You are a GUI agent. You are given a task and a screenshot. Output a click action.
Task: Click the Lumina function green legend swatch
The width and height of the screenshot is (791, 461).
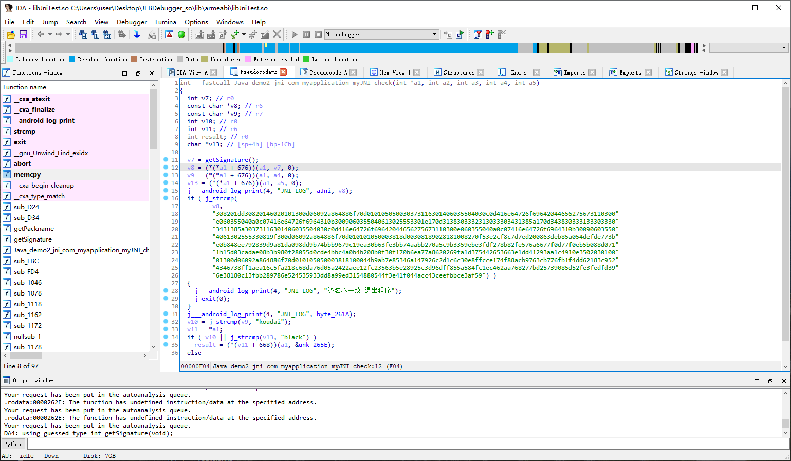click(x=306, y=59)
